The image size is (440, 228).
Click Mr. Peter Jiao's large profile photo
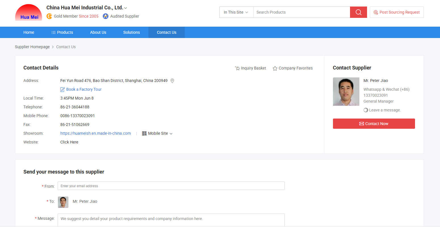click(x=346, y=92)
